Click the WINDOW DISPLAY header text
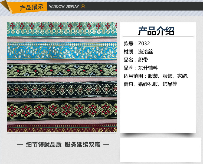The height and width of the screenshot is (164, 203). (64, 6)
